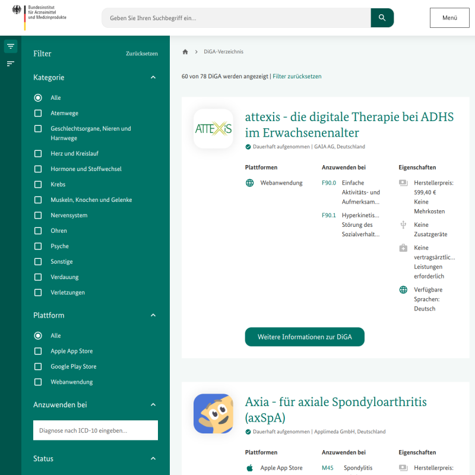This screenshot has width=475, height=475.
Task: Click the '60 von 78 DiGA werden angezeigt' text
Action: click(225, 77)
